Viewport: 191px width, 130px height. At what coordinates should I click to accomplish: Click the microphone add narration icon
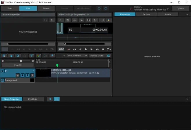tap(52, 56)
